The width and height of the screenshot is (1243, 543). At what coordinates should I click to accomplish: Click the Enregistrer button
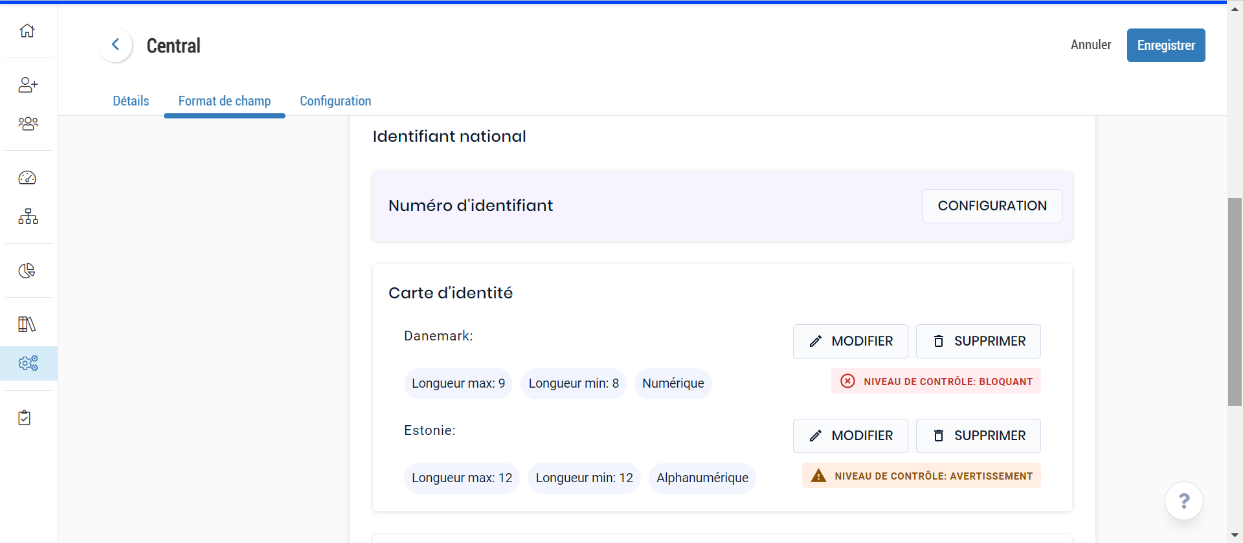click(x=1165, y=45)
